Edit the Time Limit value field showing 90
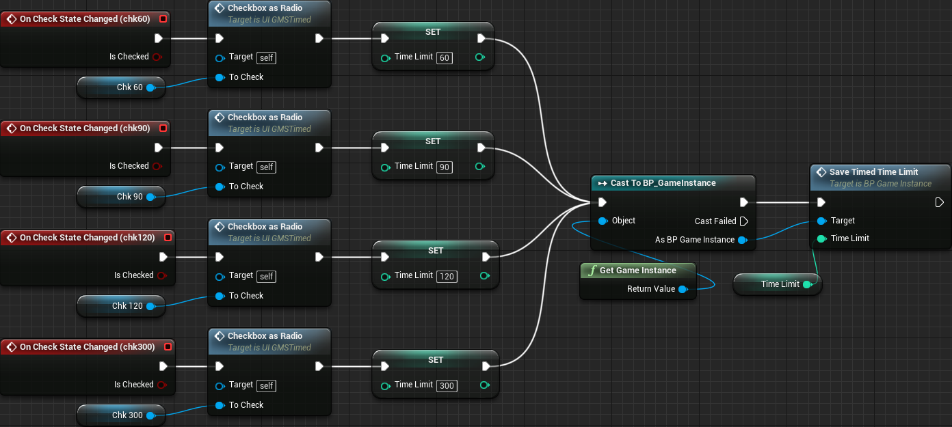The width and height of the screenshot is (952, 427). click(445, 167)
